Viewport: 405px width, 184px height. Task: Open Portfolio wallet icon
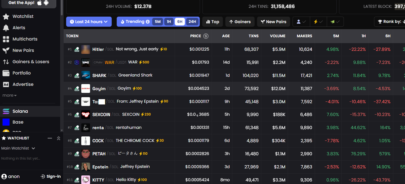click(6, 73)
